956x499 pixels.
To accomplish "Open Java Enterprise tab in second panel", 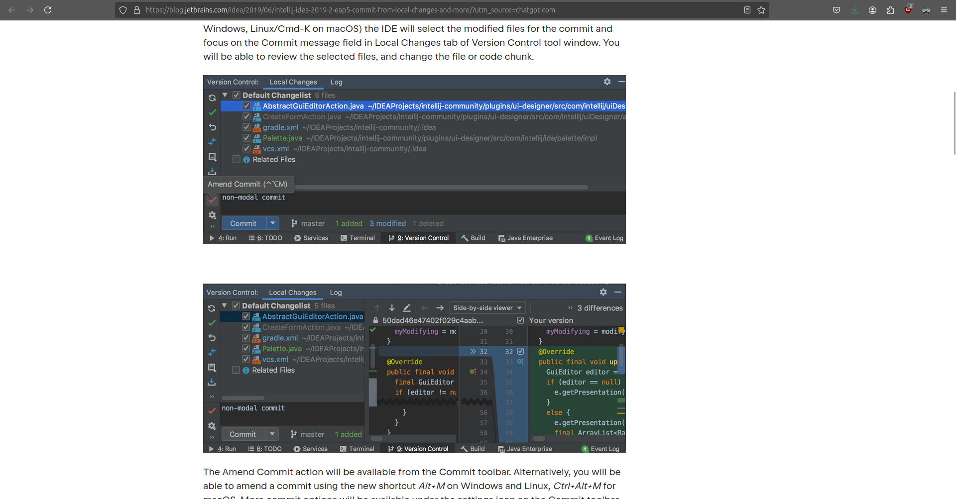I will click(x=525, y=449).
